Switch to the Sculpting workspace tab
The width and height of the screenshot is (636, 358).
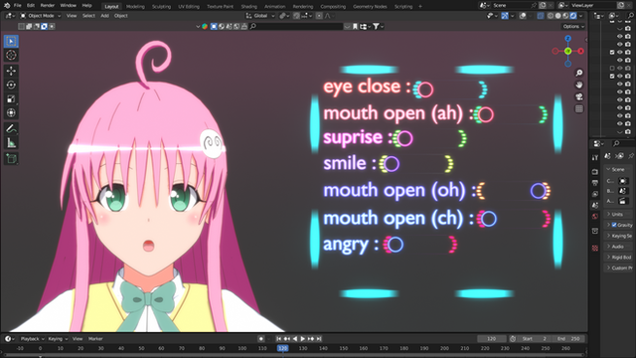[x=161, y=7]
